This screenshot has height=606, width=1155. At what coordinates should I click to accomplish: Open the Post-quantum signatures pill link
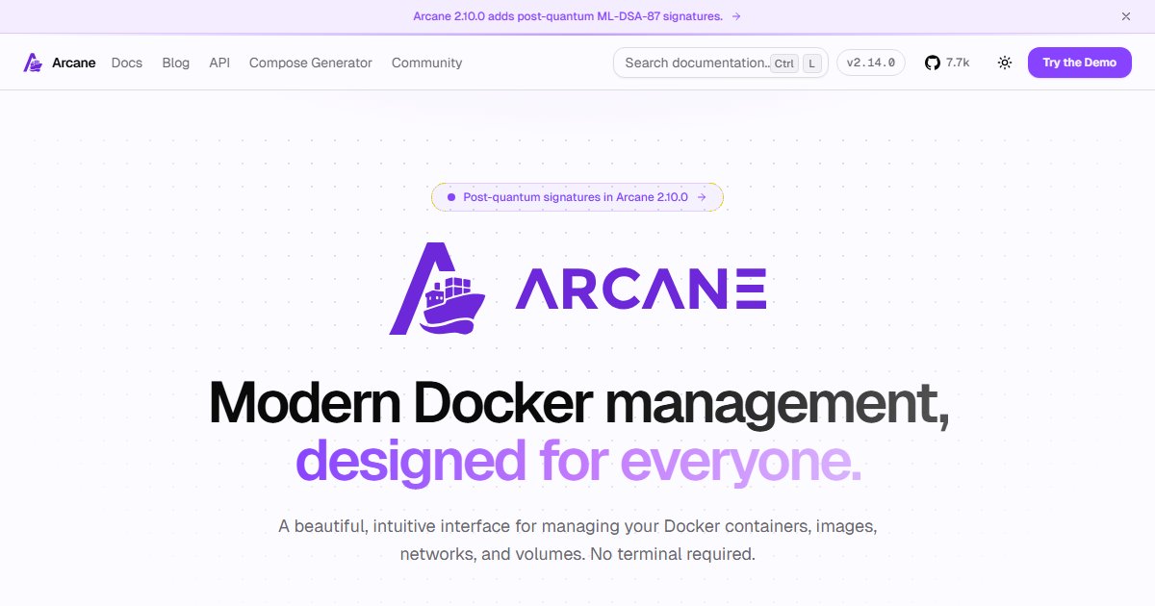click(x=577, y=197)
